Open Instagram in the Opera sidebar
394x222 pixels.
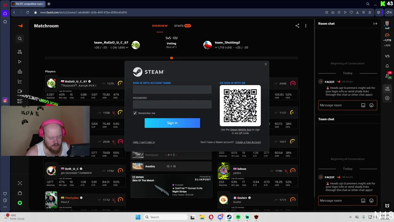[5, 100]
